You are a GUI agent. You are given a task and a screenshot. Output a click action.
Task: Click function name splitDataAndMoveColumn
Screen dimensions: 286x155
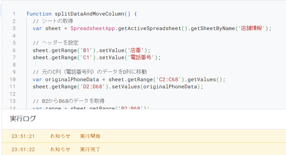tap(89, 14)
